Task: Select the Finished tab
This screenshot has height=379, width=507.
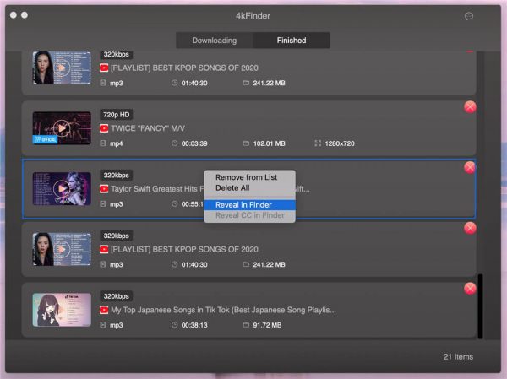Action: (292, 41)
